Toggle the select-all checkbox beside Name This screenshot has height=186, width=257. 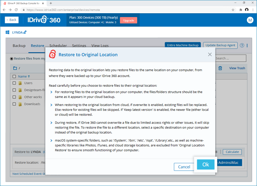[x=14, y=76]
